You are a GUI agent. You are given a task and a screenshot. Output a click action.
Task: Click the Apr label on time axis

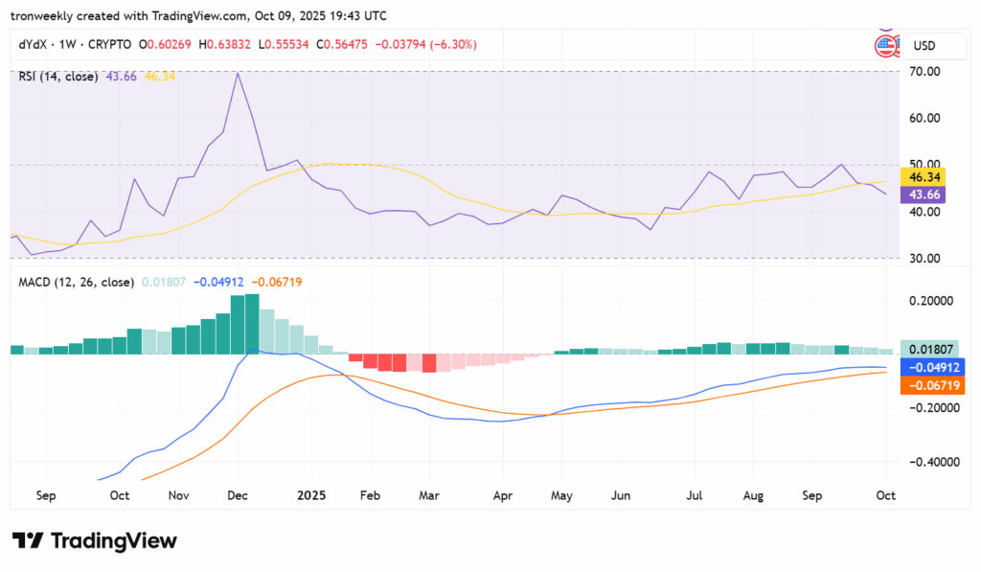pyautogui.click(x=502, y=496)
